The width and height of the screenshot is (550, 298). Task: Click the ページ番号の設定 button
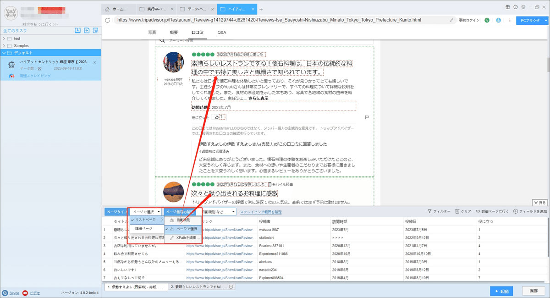(181, 212)
